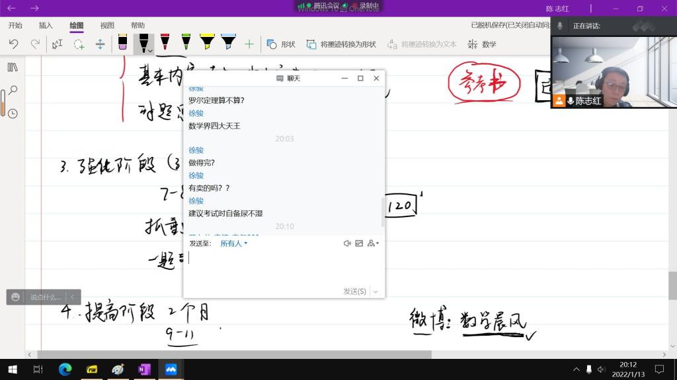
Task: Insert an image into chat
Action: tap(359, 243)
